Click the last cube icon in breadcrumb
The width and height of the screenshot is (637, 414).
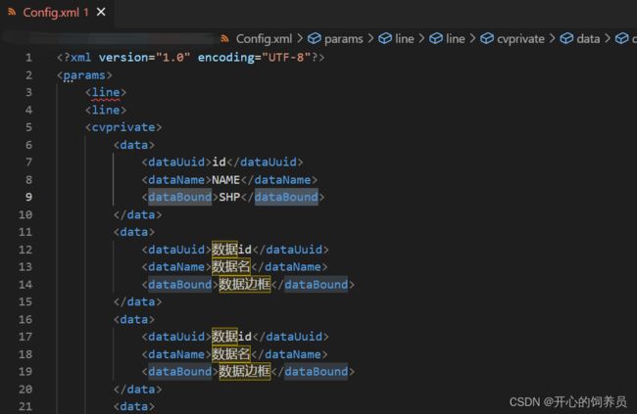[621, 38]
